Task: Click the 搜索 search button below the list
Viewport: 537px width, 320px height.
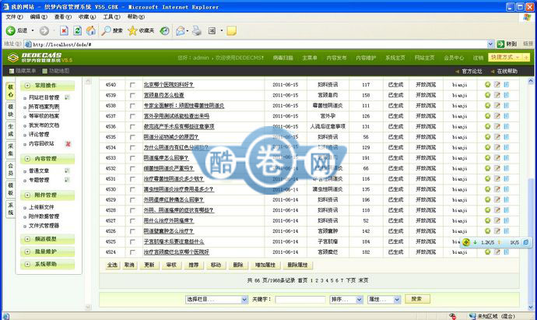Action: (417, 299)
